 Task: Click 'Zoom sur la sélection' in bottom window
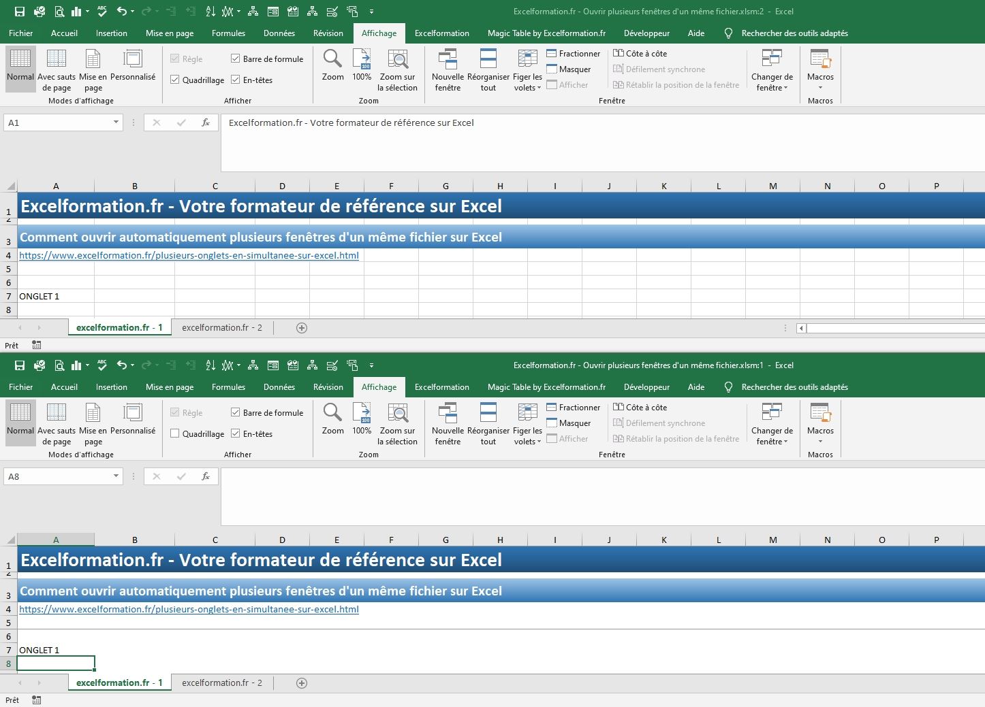(398, 424)
